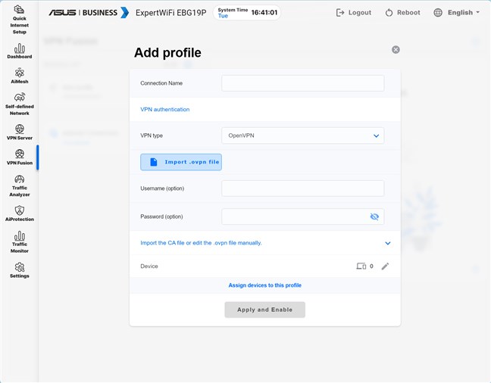Click Import .ovpn file button

[181, 162]
